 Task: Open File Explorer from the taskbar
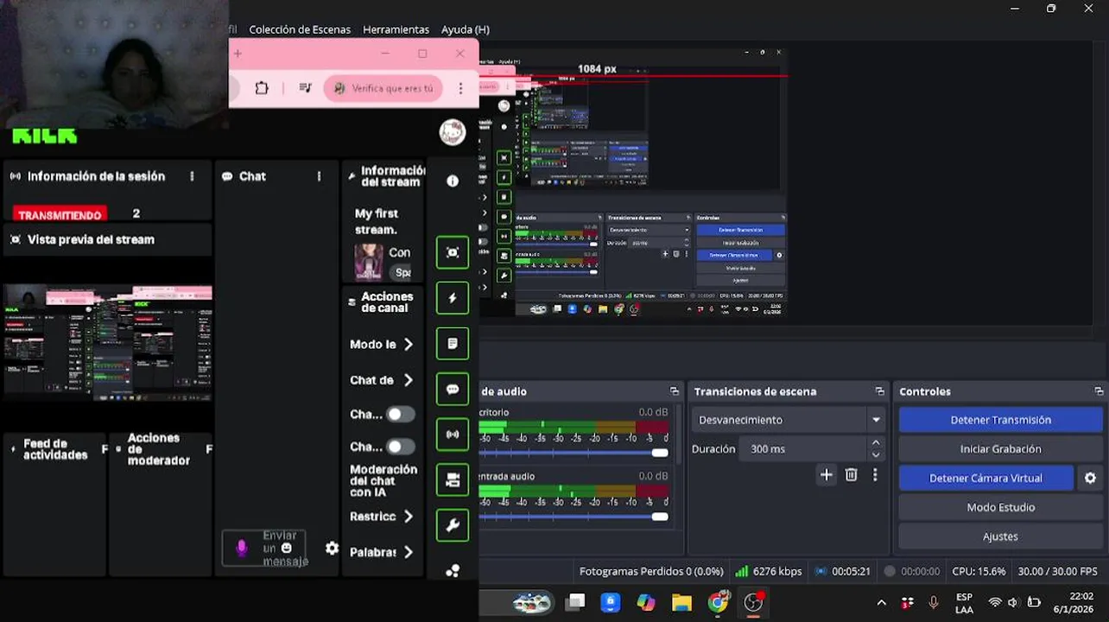[681, 602]
